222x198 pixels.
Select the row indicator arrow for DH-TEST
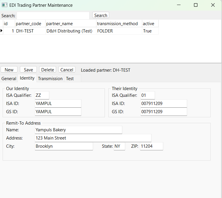(x=1, y=31)
